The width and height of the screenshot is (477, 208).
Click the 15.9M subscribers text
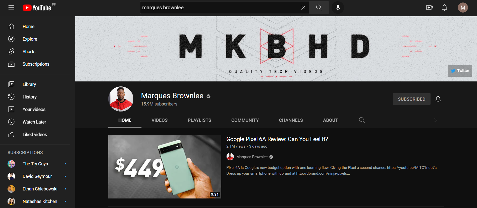(x=159, y=104)
